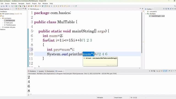Click Remove Launch (X) icon in Console toolbar
176x99 pixels.
point(152,71)
